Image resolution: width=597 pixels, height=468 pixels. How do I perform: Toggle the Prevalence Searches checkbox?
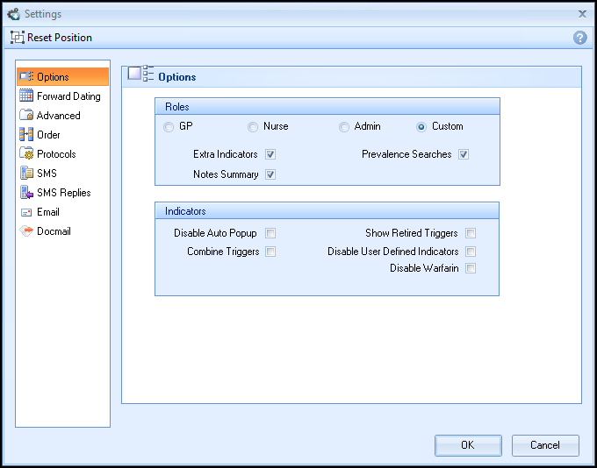tap(464, 154)
